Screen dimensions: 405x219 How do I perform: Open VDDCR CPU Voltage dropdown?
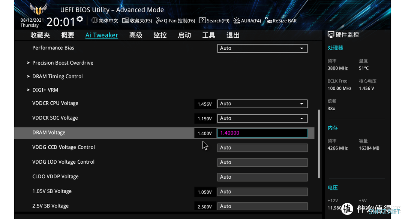point(262,104)
